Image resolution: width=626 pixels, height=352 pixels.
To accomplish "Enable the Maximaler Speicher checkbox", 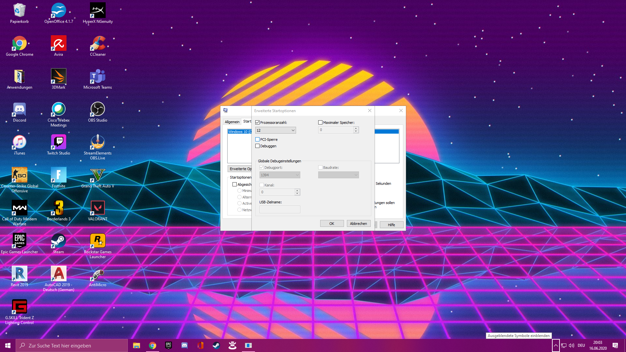I will point(320,123).
